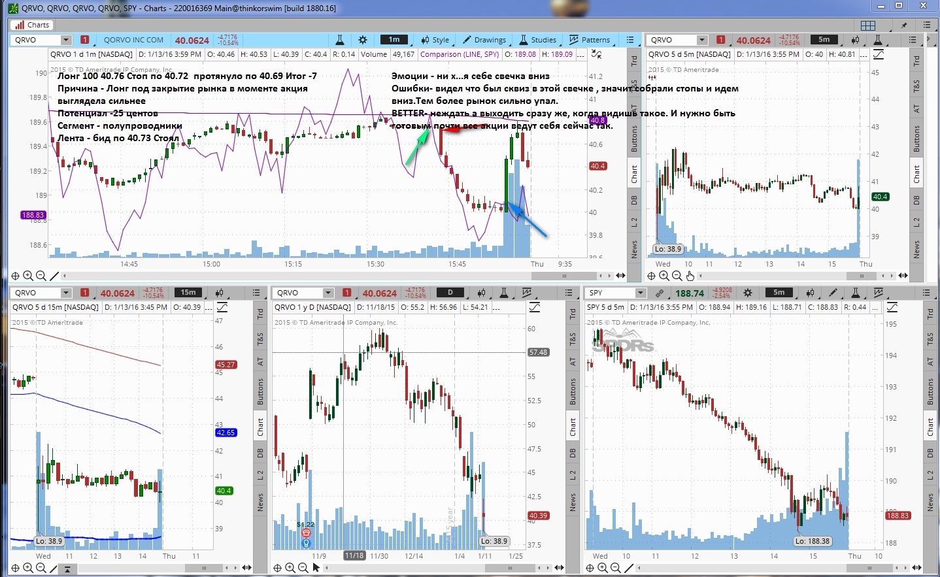940x577 pixels.
Task: Expand symbol dropdown arrow in QRVO 15m chart
Action: (x=65, y=293)
